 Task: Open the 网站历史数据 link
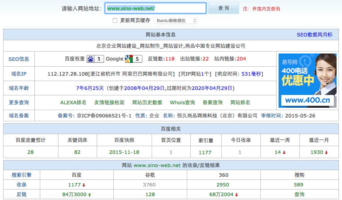pos(147,102)
